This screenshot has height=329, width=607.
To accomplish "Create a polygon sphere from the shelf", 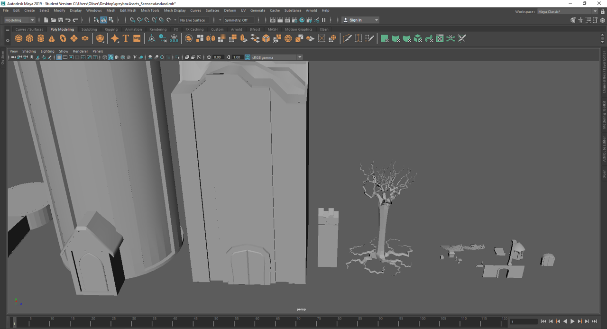I will pyautogui.click(x=18, y=38).
